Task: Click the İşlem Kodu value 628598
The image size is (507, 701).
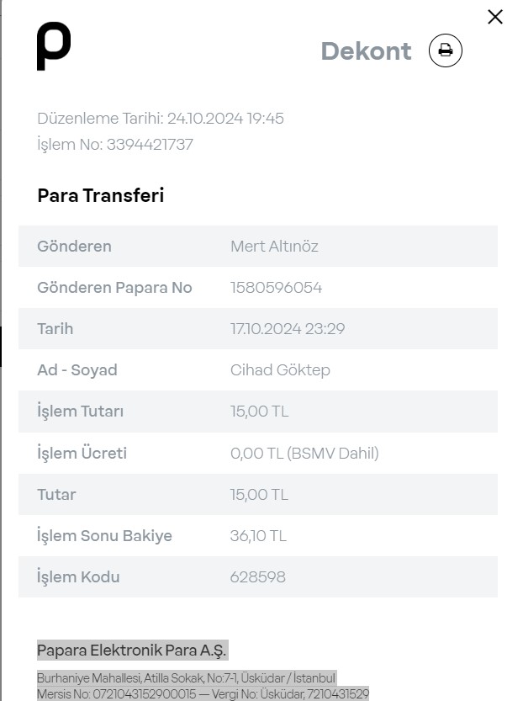Action: coord(258,576)
